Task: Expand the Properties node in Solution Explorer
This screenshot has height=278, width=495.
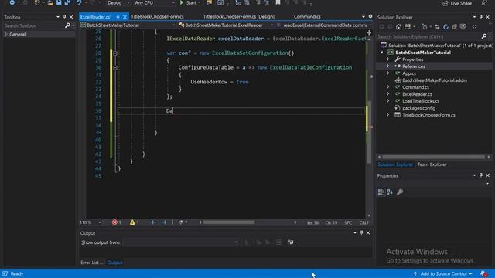Action: [388, 59]
